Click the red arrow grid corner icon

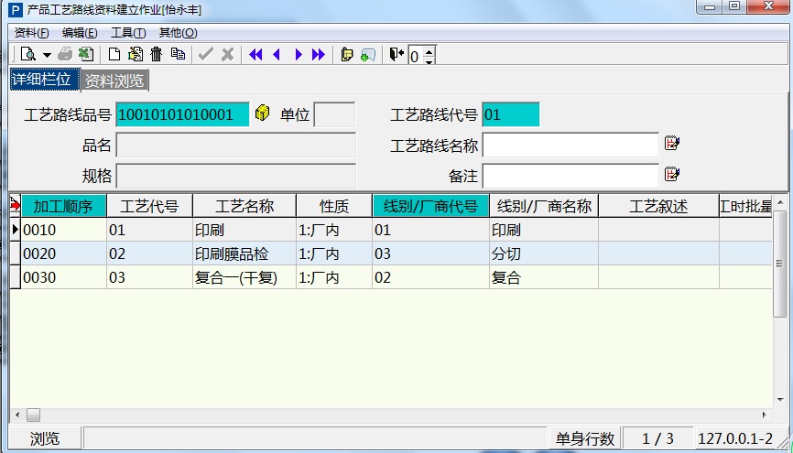(x=16, y=206)
